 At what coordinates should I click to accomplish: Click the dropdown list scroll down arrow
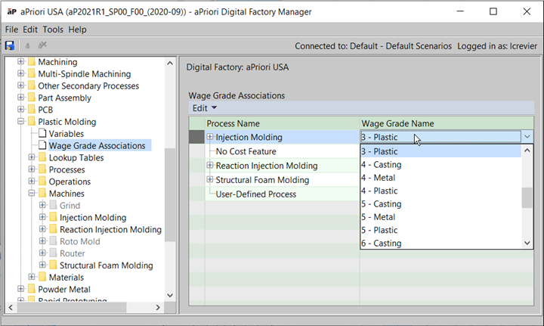pos(527,243)
